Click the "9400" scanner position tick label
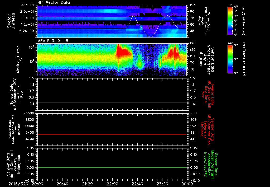270x187 pixels. [30, 133]
